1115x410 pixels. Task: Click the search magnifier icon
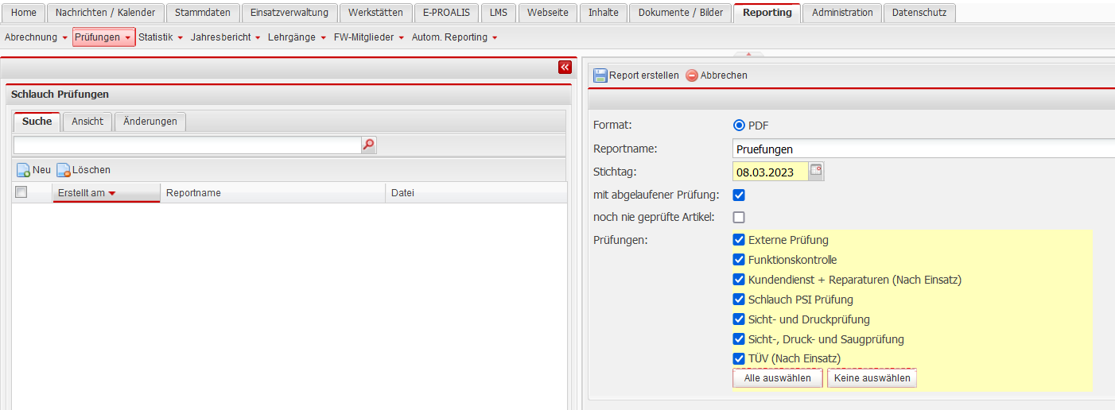pos(368,145)
